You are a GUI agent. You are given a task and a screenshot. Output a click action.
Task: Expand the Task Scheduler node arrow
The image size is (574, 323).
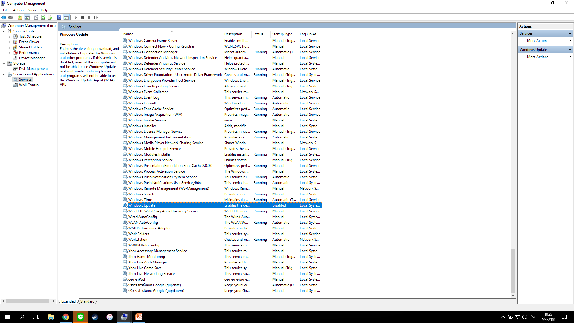click(x=10, y=36)
